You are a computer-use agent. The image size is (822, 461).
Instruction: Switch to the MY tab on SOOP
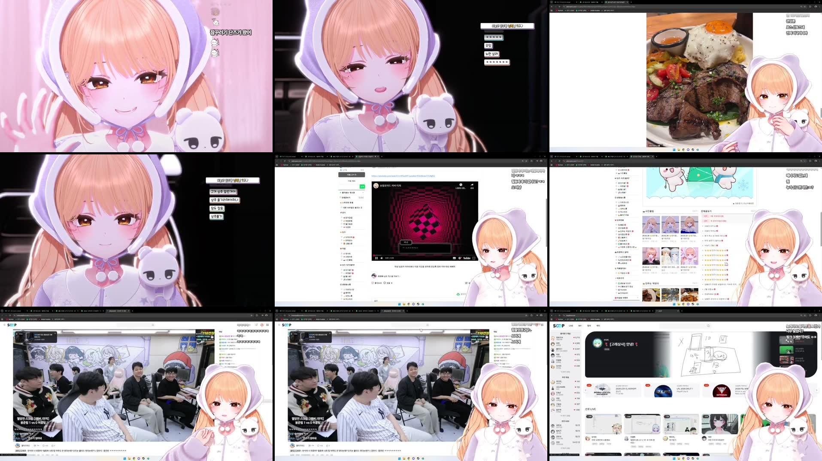[x=579, y=325]
